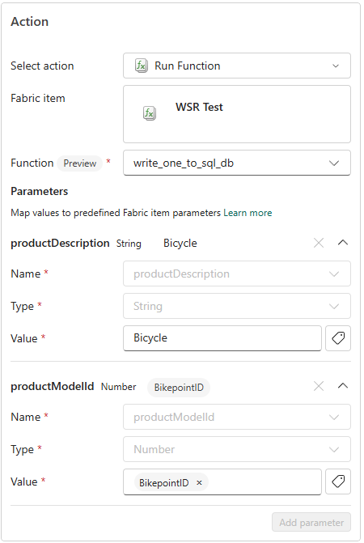Click the BikepointID tag in productModelId header
The width and height of the screenshot is (364, 543).
tap(179, 388)
